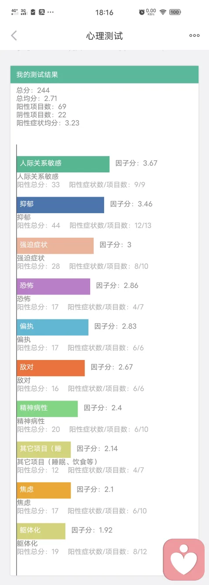Viewport: 209px width, 585px height.
Task: Select the blue 抑郁 bar
Action: point(61,205)
